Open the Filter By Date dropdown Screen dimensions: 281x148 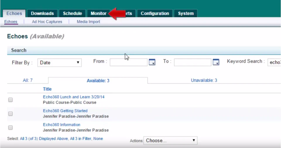point(59,63)
